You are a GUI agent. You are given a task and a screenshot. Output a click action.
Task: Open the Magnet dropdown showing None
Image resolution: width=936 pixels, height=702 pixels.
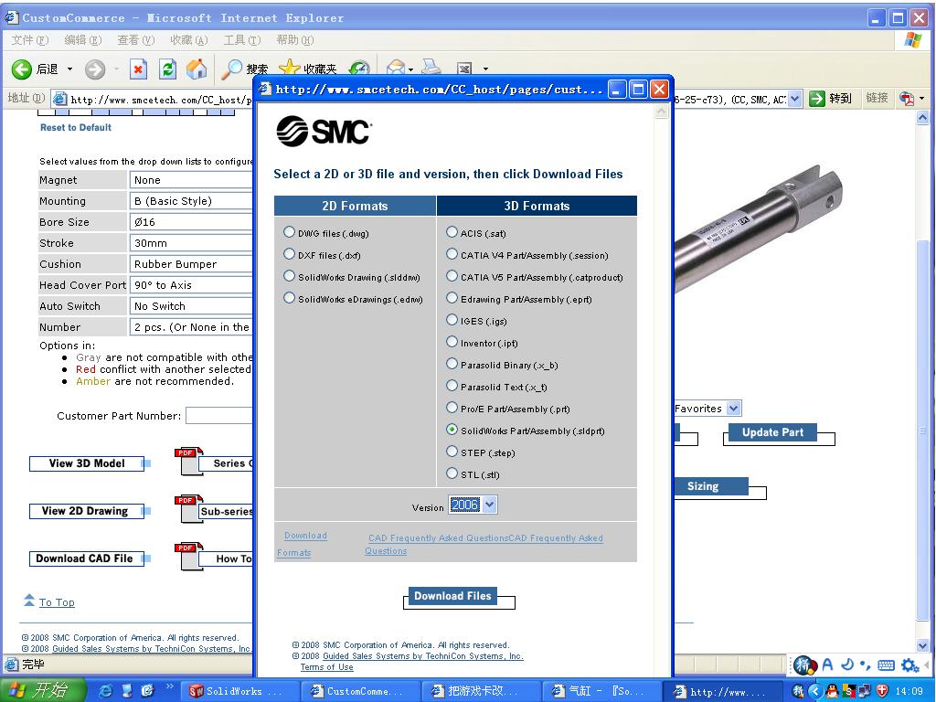190,180
